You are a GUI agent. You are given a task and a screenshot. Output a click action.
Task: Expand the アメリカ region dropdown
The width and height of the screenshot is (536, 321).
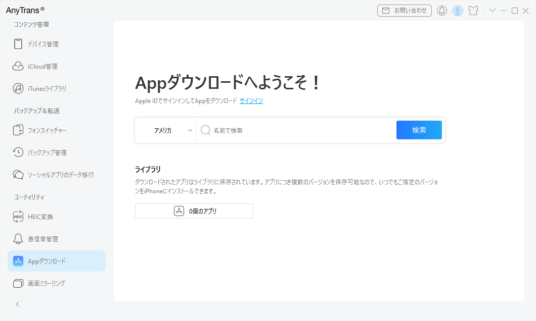click(165, 130)
